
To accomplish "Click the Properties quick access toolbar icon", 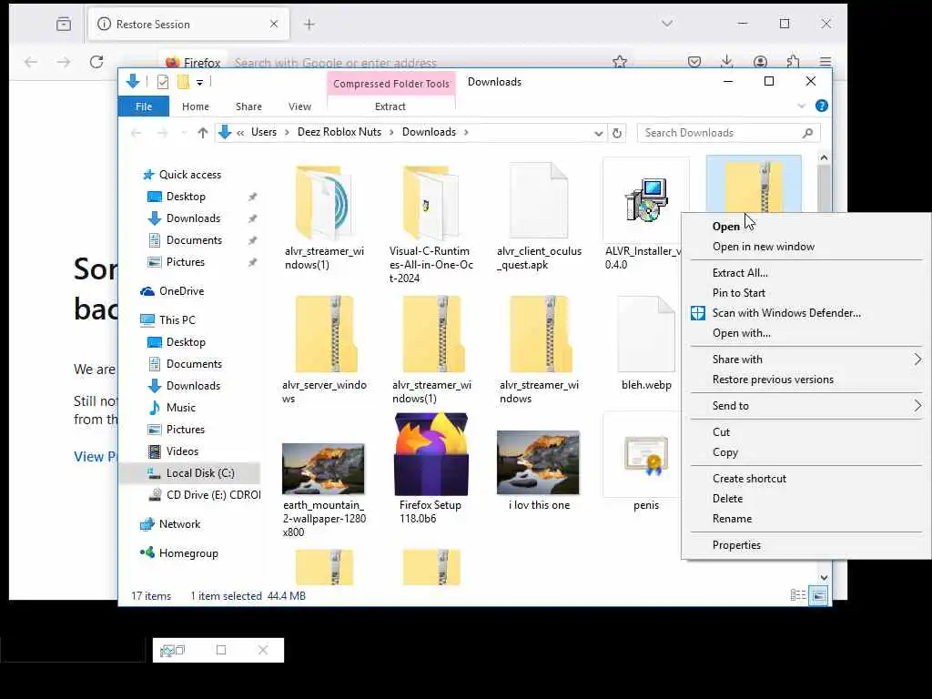I will [x=163, y=82].
